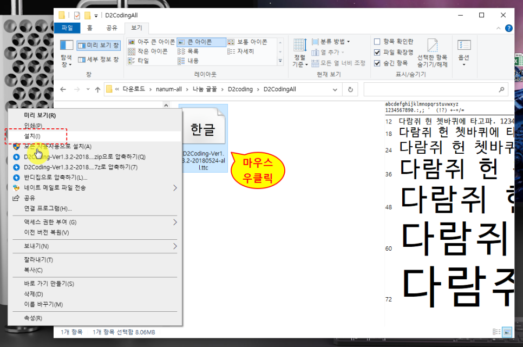Open the sort by menu (정렬 기준)

[299, 53]
